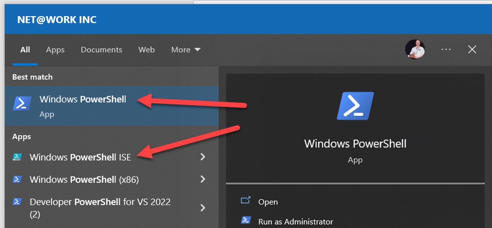492x228 pixels.
Task: Expand options for Windows PowerShell (x86)
Action: 203,179
